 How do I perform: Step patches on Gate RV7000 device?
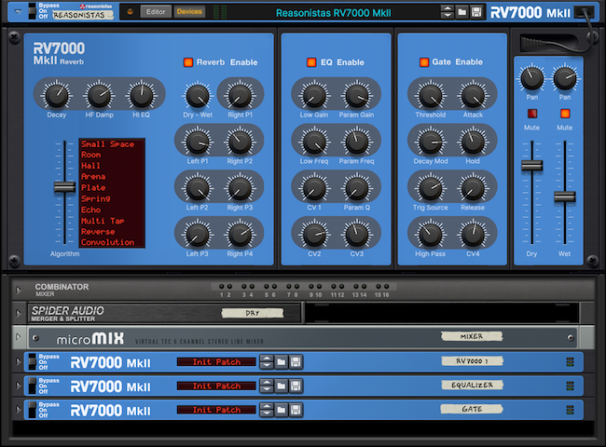(x=267, y=410)
